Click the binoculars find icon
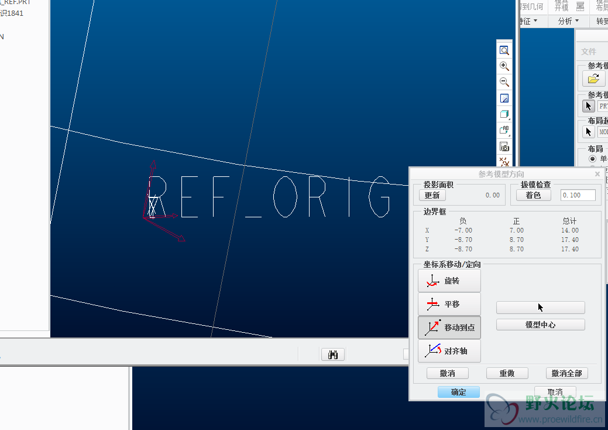This screenshot has width=608, height=430. click(x=333, y=354)
